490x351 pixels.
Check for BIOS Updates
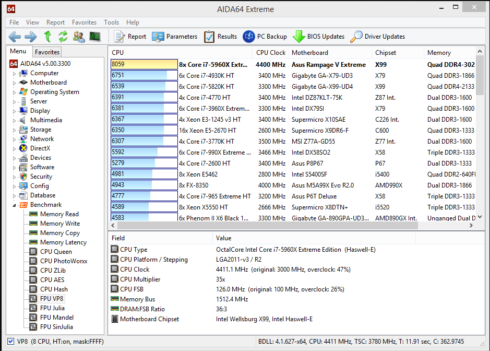(318, 37)
